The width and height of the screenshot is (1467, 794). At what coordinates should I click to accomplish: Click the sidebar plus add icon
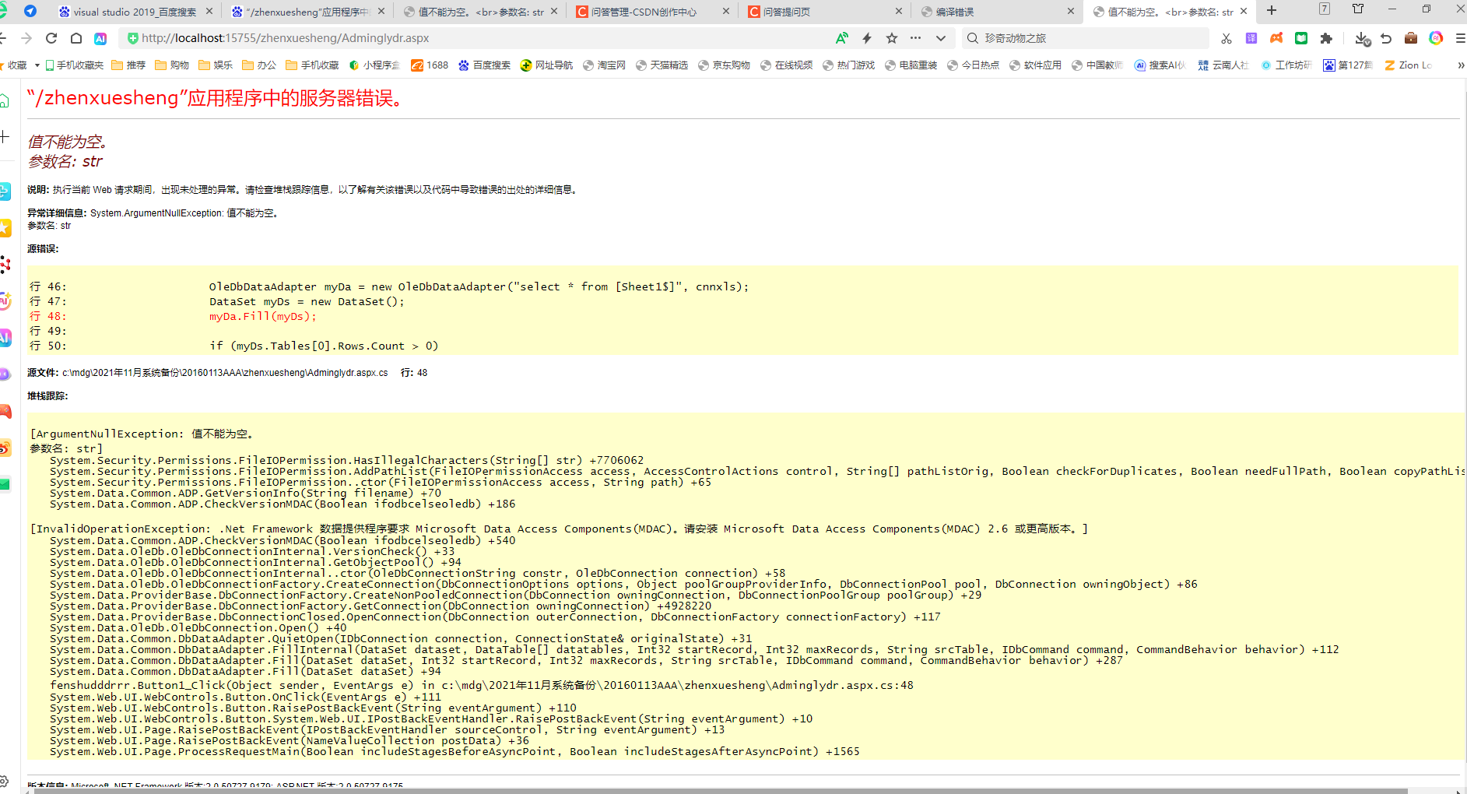point(5,137)
